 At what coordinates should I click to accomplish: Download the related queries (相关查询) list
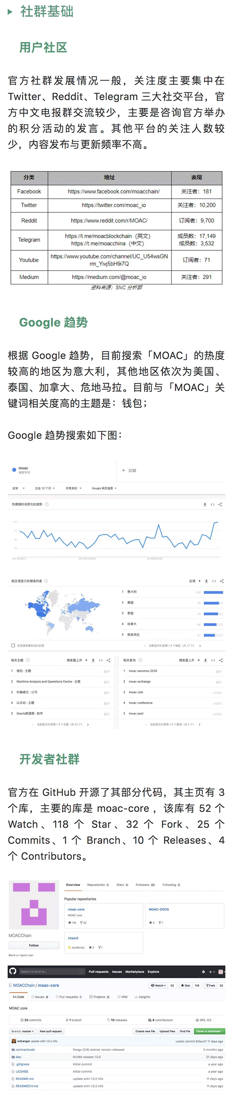click(x=206, y=660)
